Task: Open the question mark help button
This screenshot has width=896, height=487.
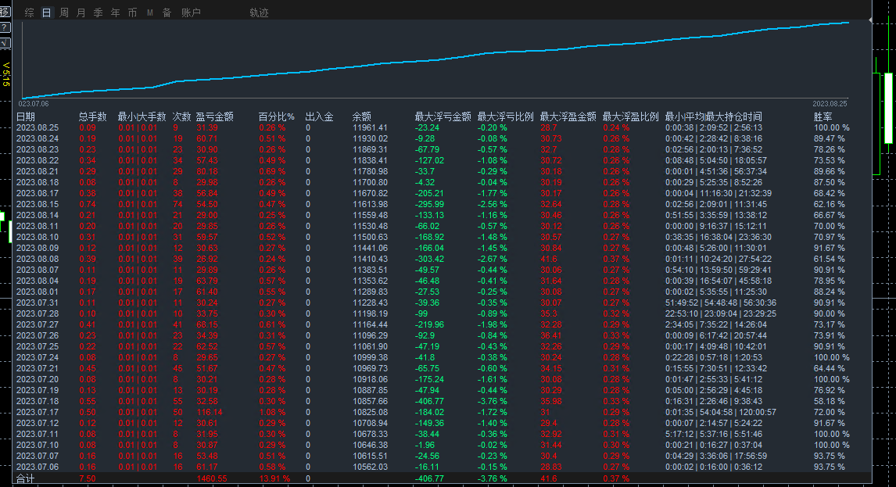Action: 5,27
